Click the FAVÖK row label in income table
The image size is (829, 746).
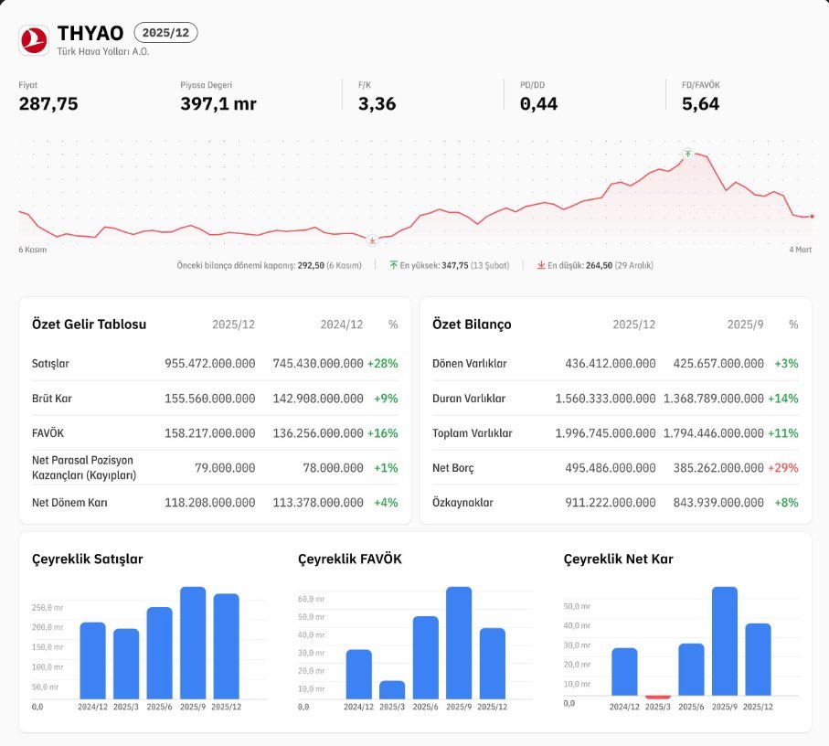click(48, 433)
